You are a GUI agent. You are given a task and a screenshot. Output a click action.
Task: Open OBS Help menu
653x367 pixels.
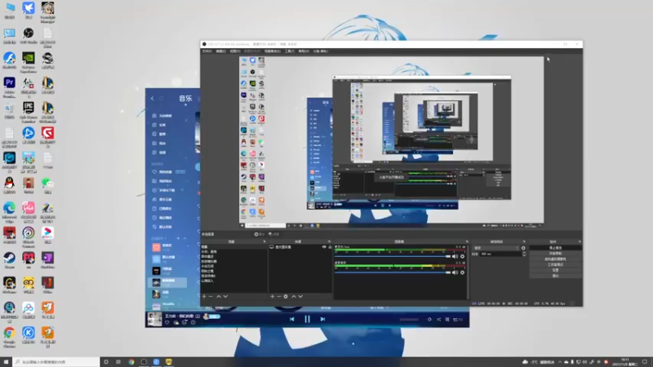tap(304, 51)
